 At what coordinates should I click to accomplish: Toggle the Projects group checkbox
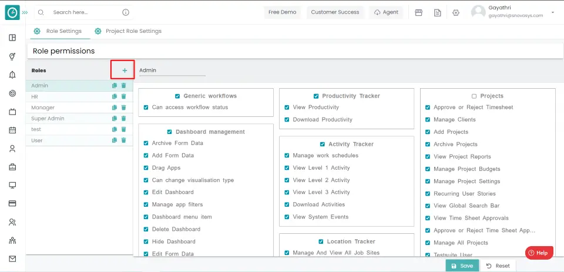coord(474,96)
